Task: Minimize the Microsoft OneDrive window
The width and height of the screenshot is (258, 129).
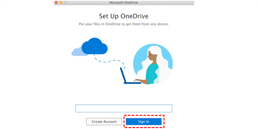Action: pos(61,3)
